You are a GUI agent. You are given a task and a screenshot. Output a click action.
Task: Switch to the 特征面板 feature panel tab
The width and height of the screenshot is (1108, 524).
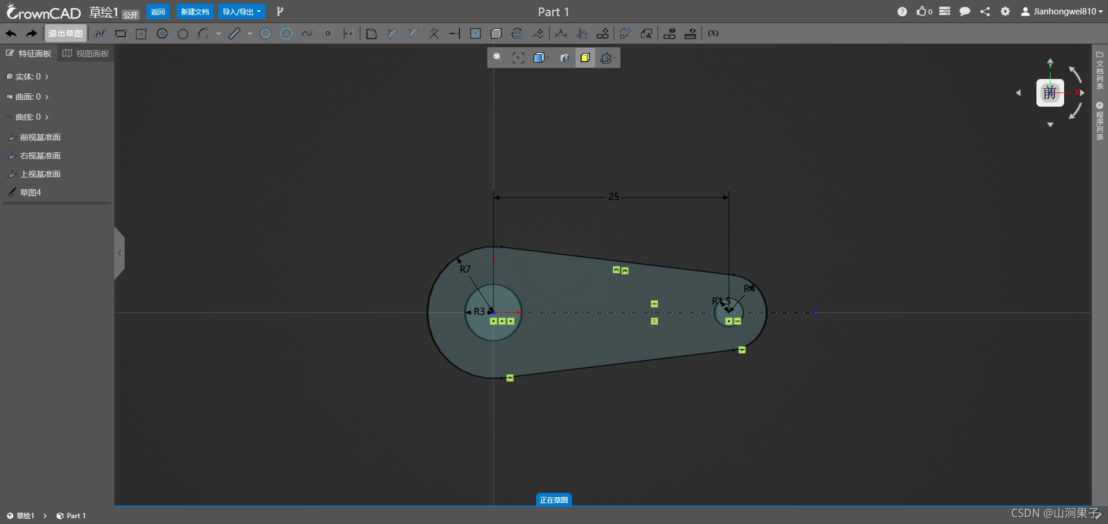[x=29, y=54]
